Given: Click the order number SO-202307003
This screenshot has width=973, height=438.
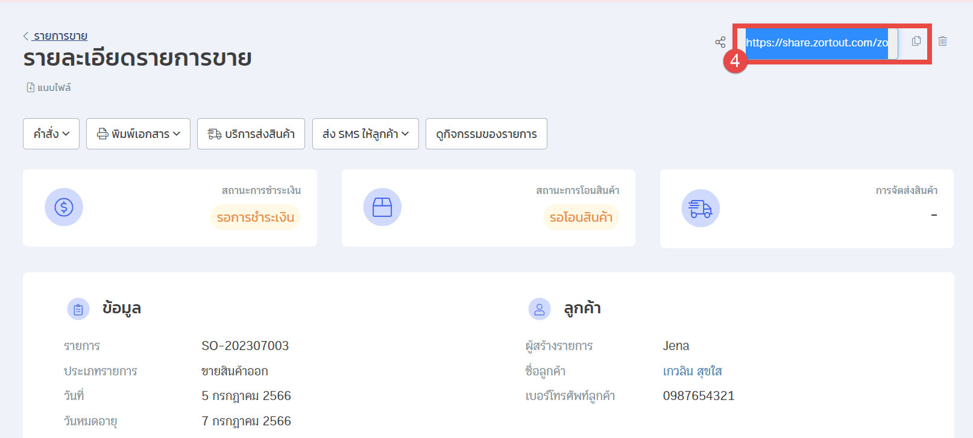Looking at the screenshot, I should (245, 346).
